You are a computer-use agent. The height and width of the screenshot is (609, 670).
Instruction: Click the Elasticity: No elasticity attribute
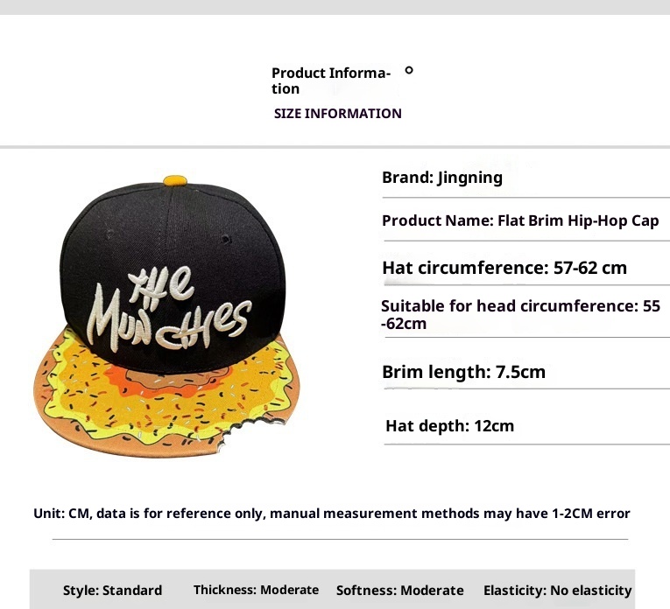tap(557, 590)
